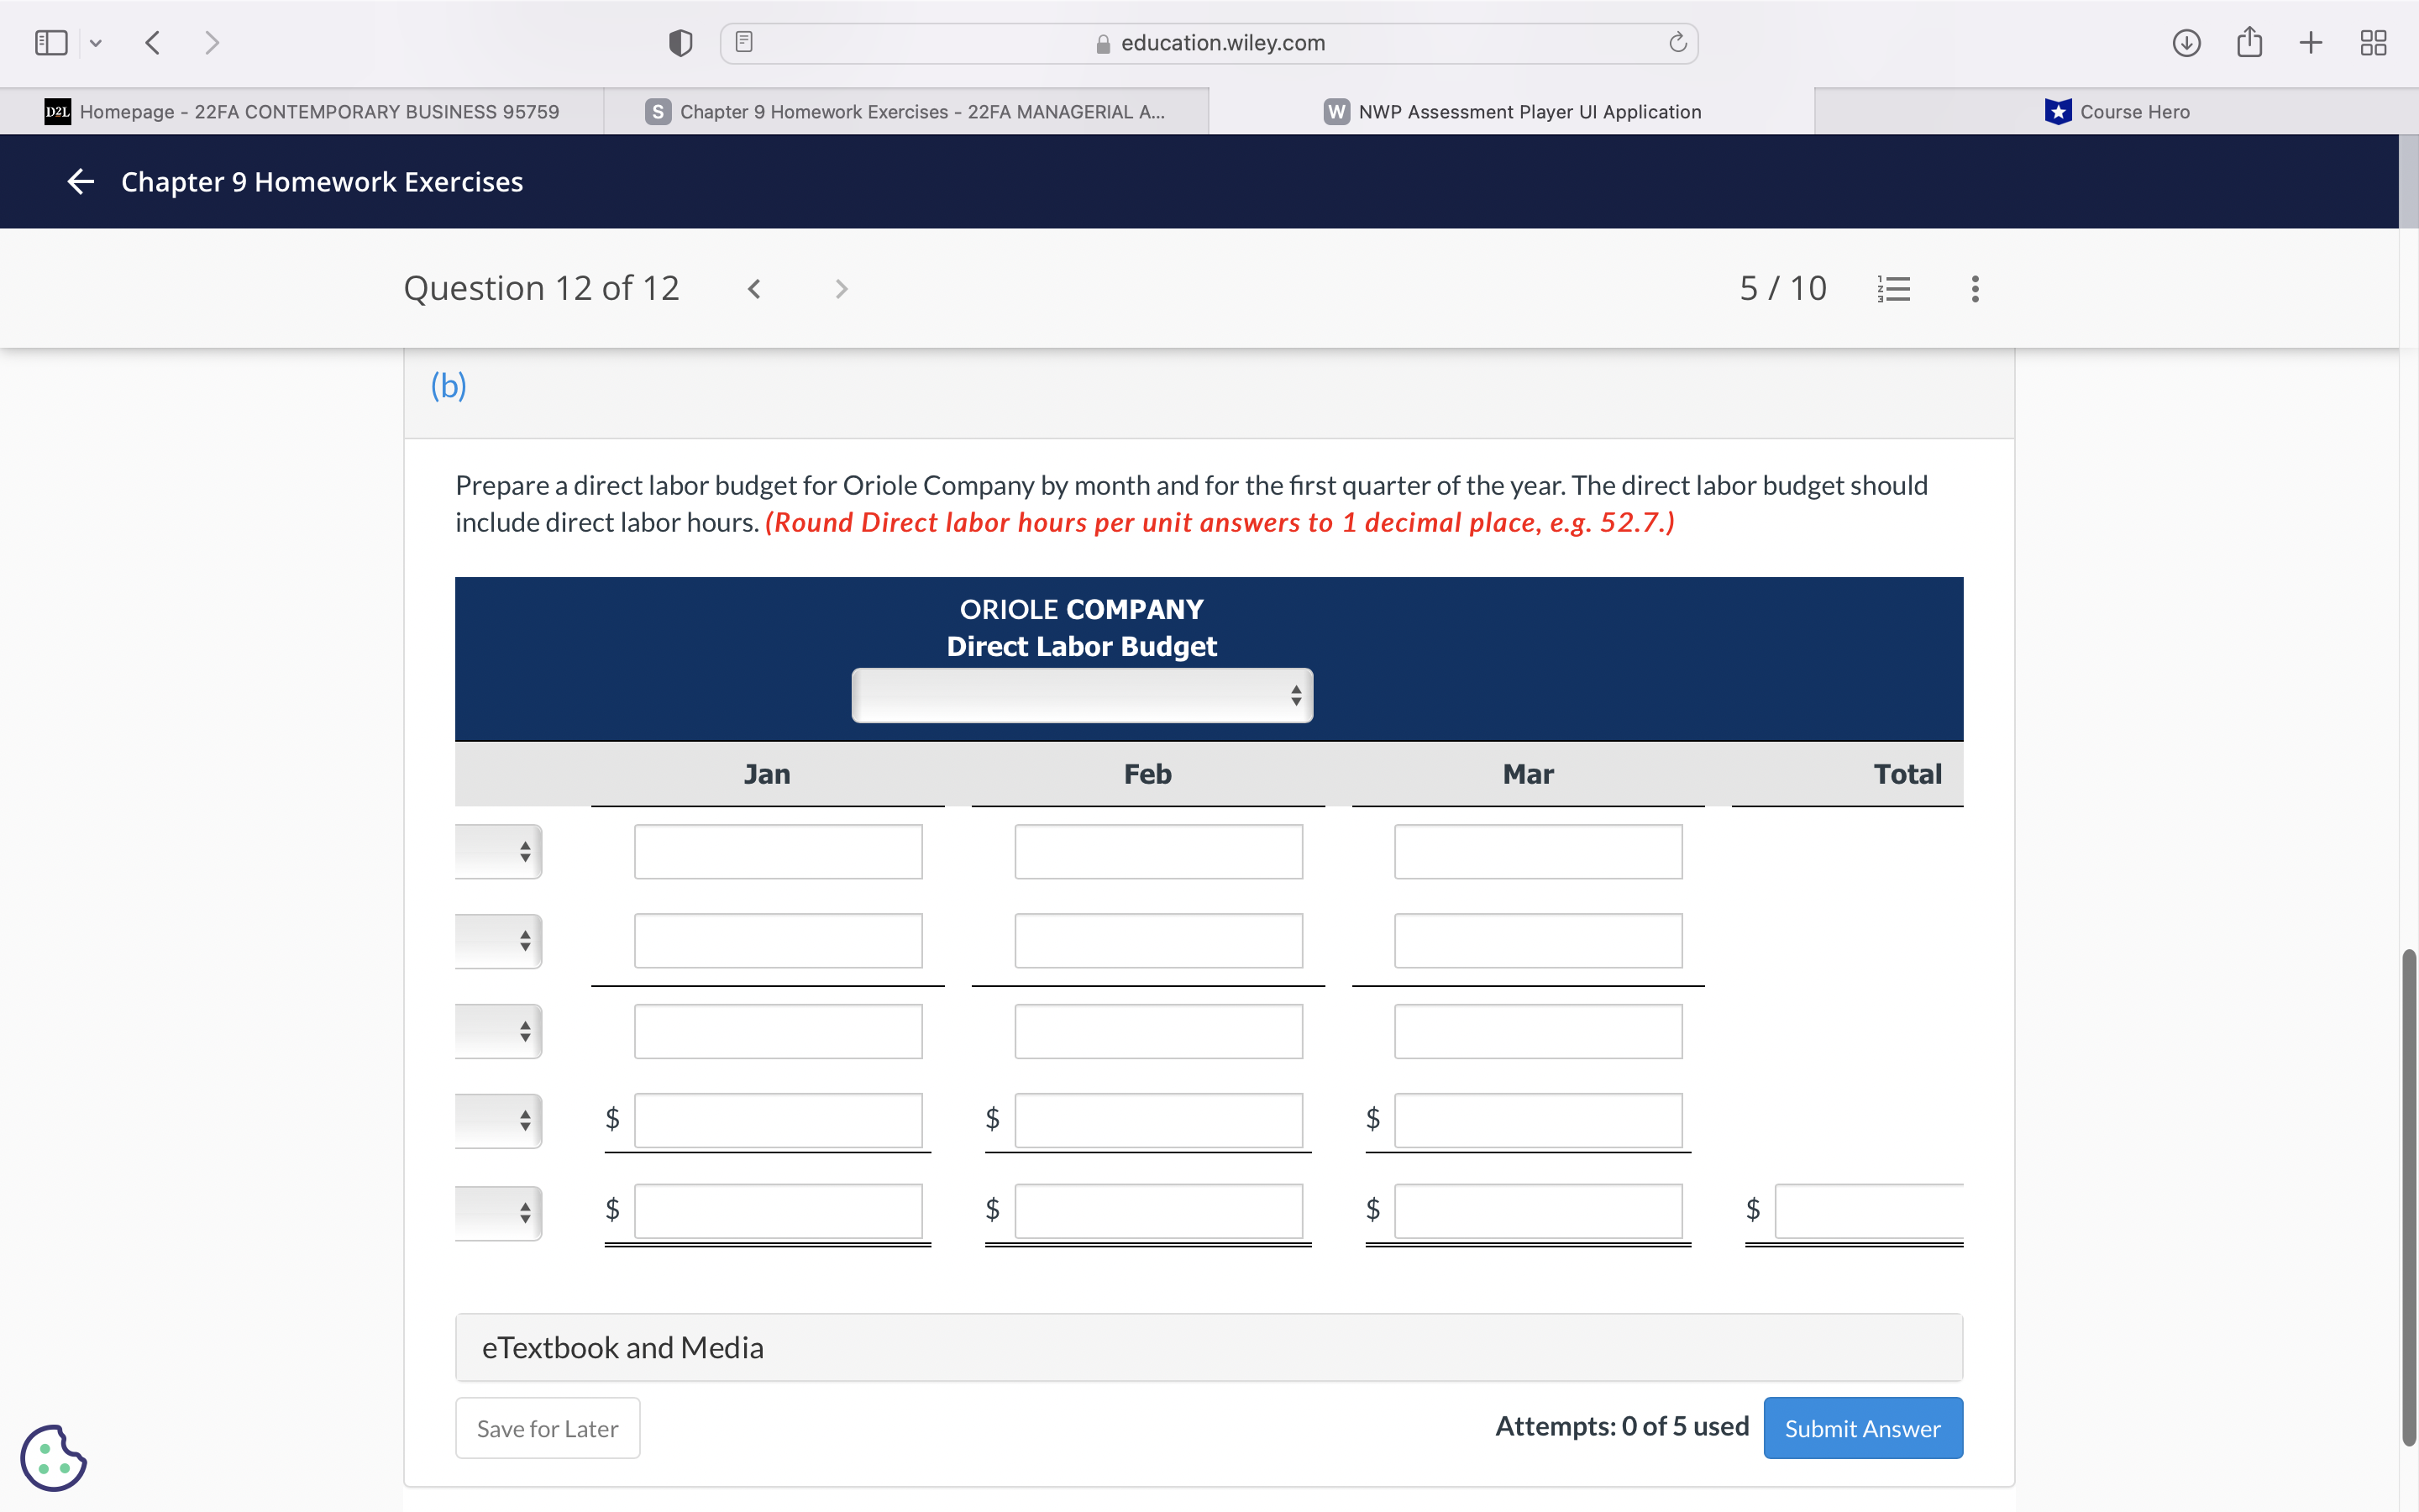Open the Direct Labor Budget period dropdown
The width and height of the screenshot is (2419, 1512).
click(x=1082, y=695)
